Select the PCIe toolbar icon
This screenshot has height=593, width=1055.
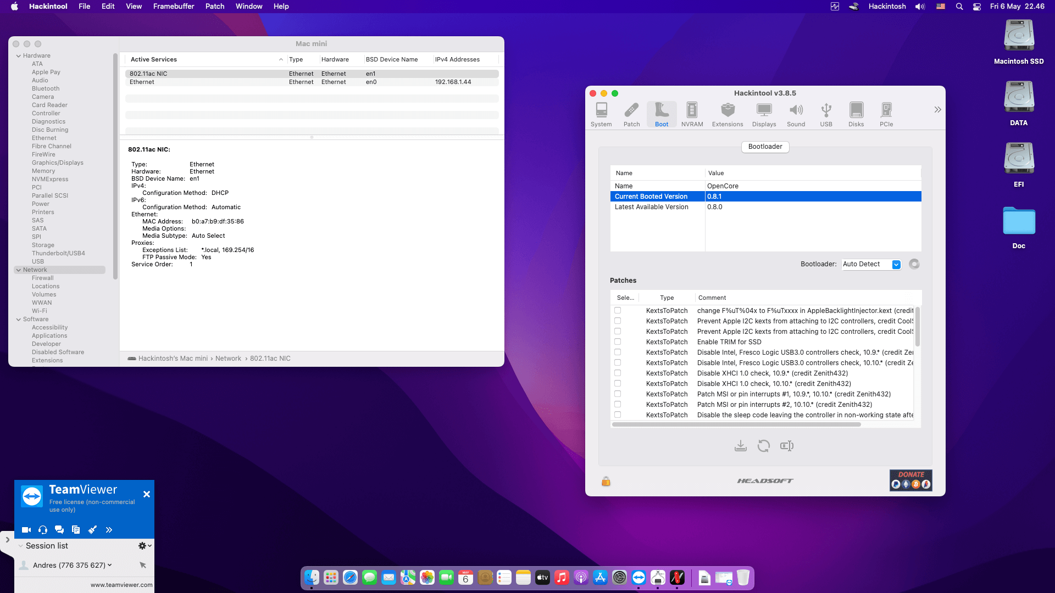tap(886, 115)
